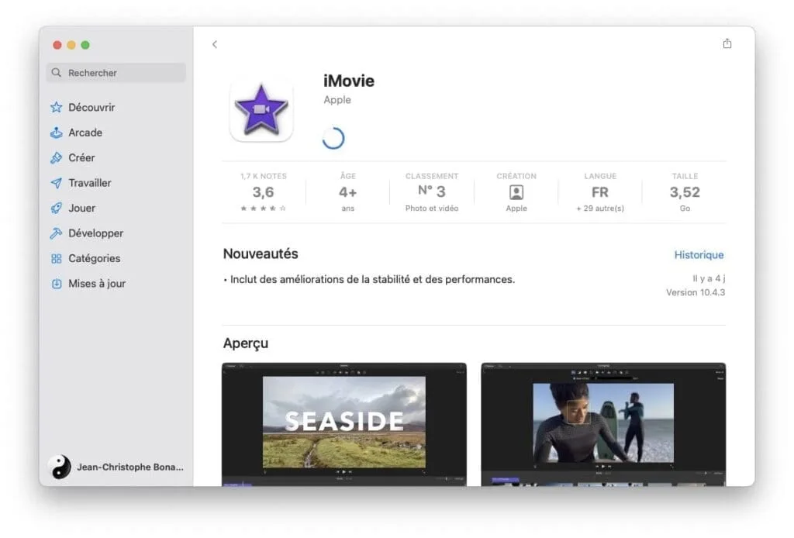794x538 pixels.
Task: Click the Photo et vidéo category text
Action: [x=431, y=209]
